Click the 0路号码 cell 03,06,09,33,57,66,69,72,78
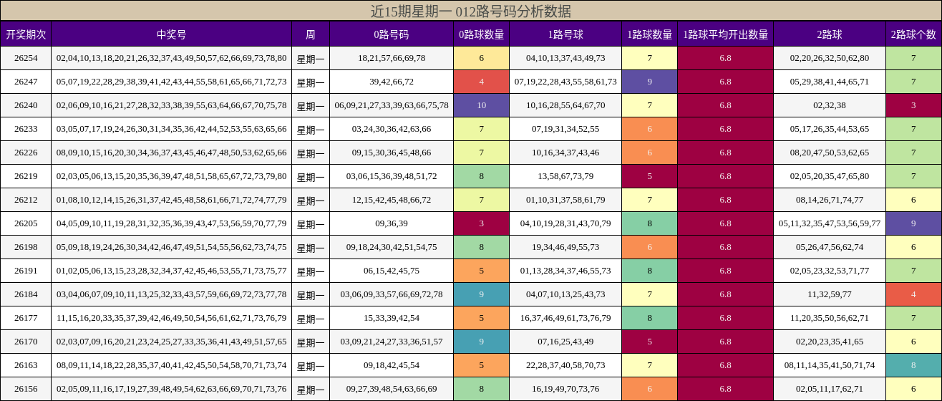The height and width of the screenshot is (401, 942). 392,294
